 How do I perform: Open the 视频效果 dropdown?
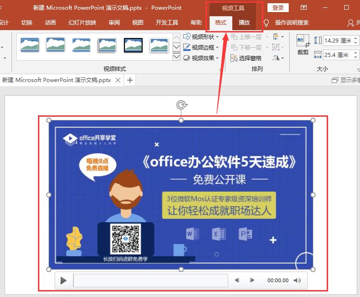pos(201,58)
